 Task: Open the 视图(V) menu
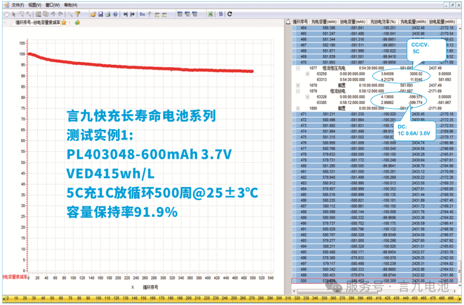pos(35,5)
